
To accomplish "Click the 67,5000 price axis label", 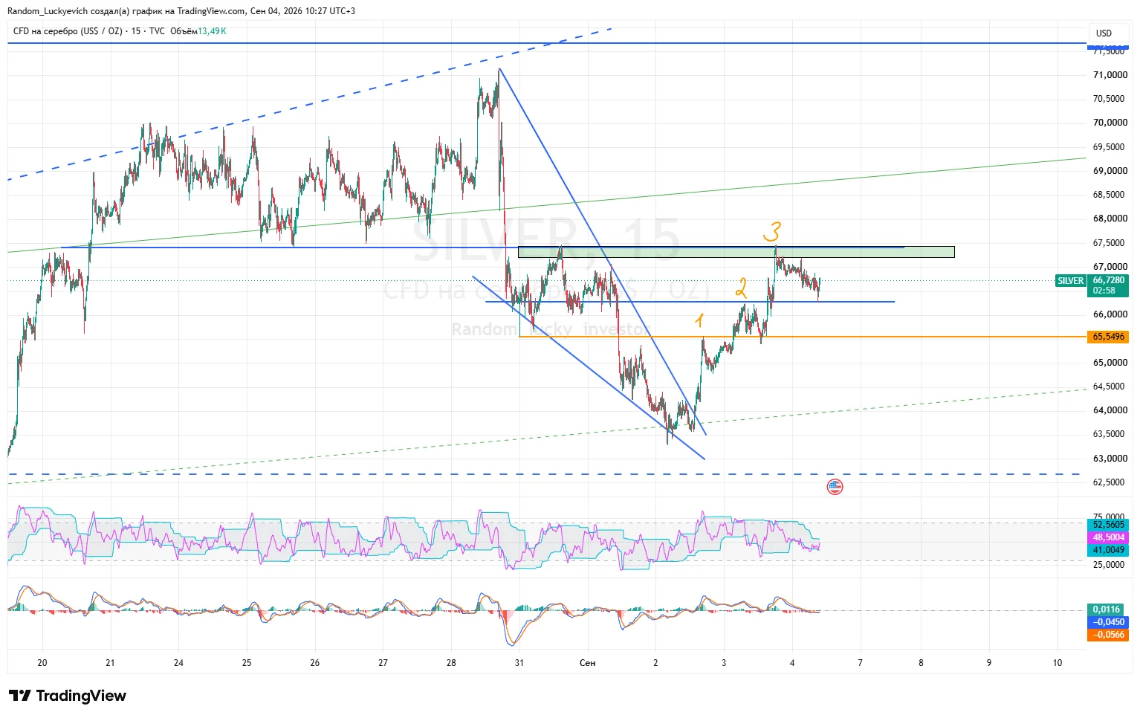I will click(1110, 243).
